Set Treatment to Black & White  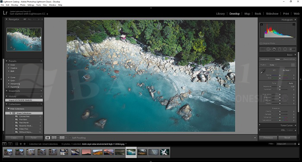click(289, 59)
